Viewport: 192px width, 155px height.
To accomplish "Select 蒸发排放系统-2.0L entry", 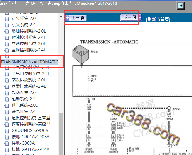I will tap(29, 80).
